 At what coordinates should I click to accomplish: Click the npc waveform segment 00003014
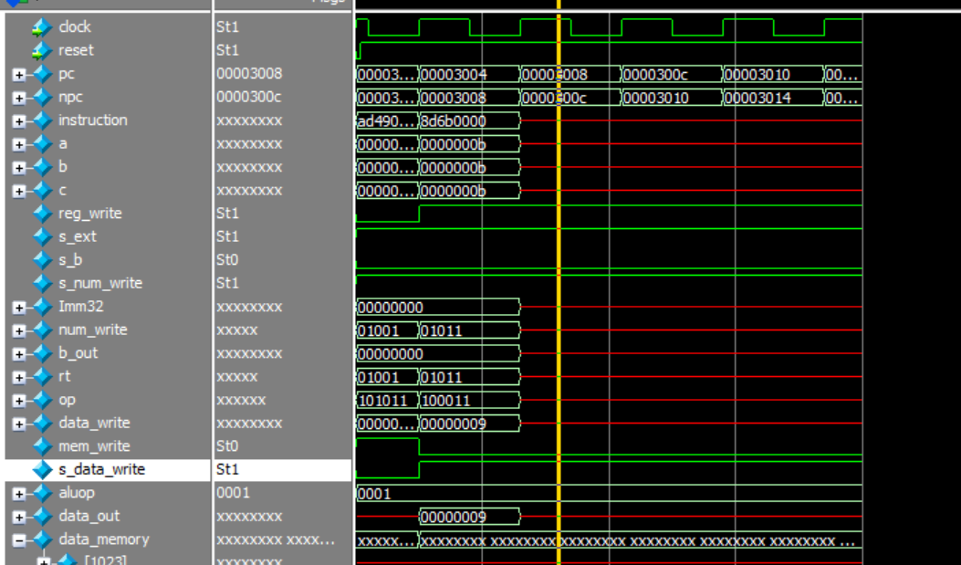[774, 98]
